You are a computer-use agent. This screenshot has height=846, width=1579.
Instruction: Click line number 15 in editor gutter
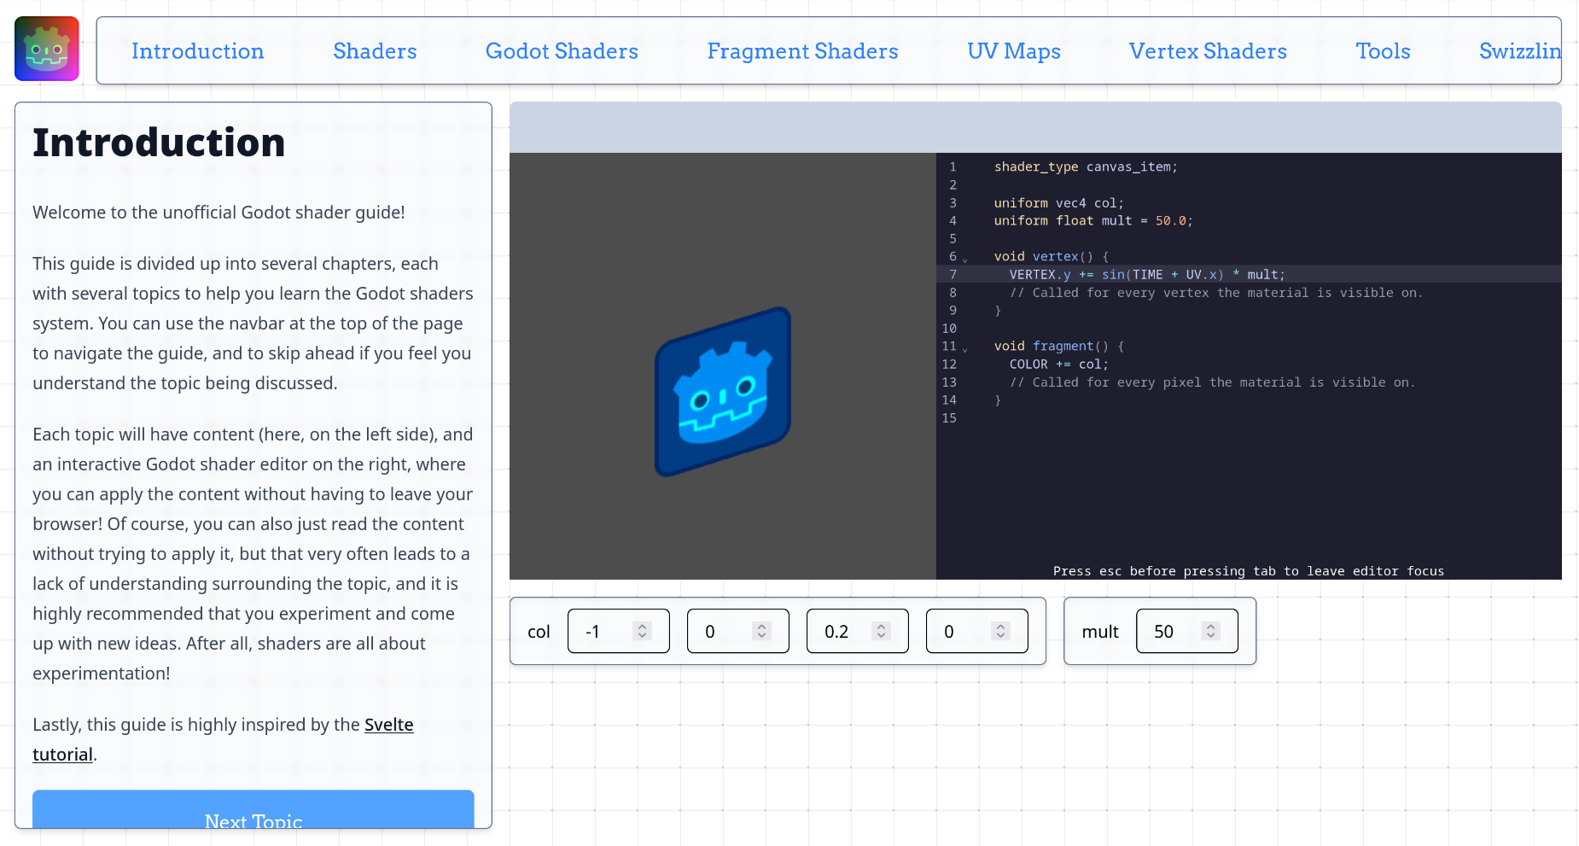(949, 418)
